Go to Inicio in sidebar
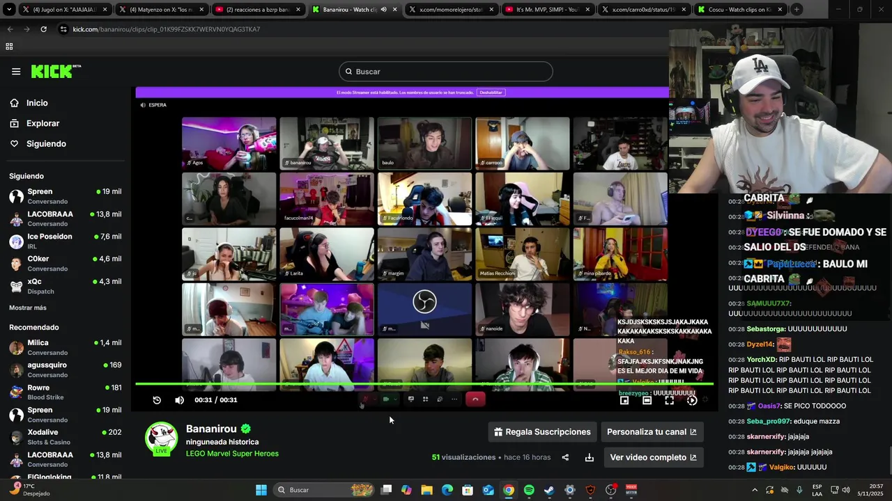The width and height of the screenshot is (892, 501). (37, 103)
